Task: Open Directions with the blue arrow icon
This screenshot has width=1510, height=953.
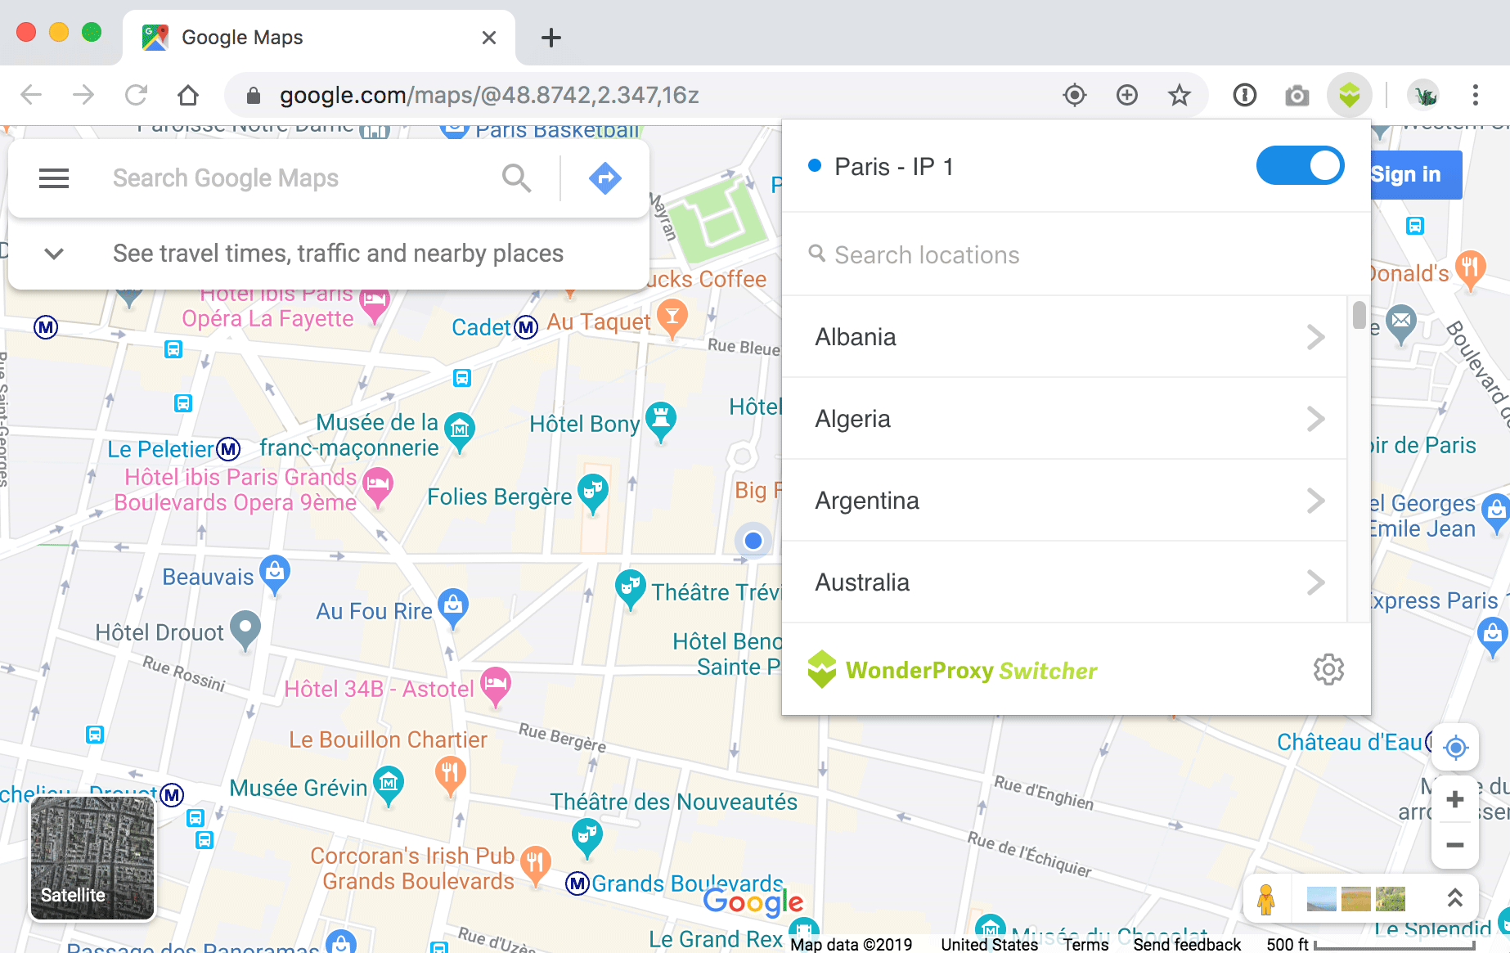Action: click(605, 178)
